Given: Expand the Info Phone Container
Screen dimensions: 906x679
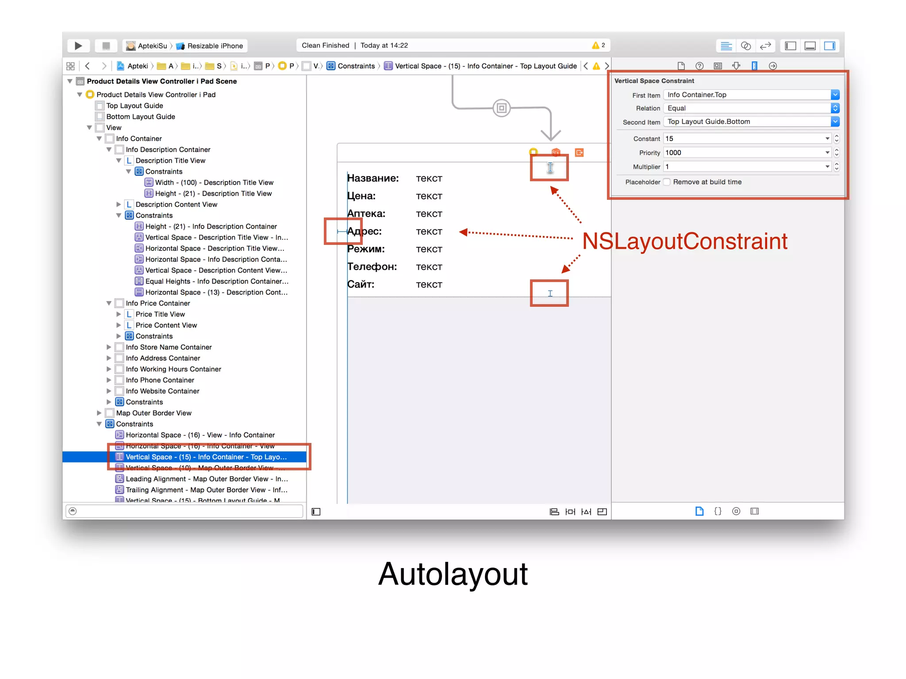Looking at the screenshot, I should coord(109,380).
